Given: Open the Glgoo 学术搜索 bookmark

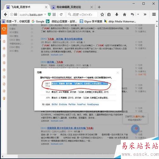Looking at the screenshot, I should 91,21.
